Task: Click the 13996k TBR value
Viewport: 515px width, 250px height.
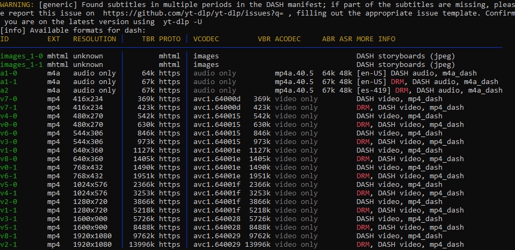Action: click(142, 245)
